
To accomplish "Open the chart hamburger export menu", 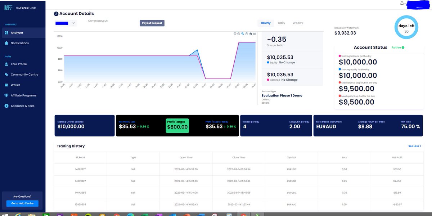I will [x=255, y=33].
